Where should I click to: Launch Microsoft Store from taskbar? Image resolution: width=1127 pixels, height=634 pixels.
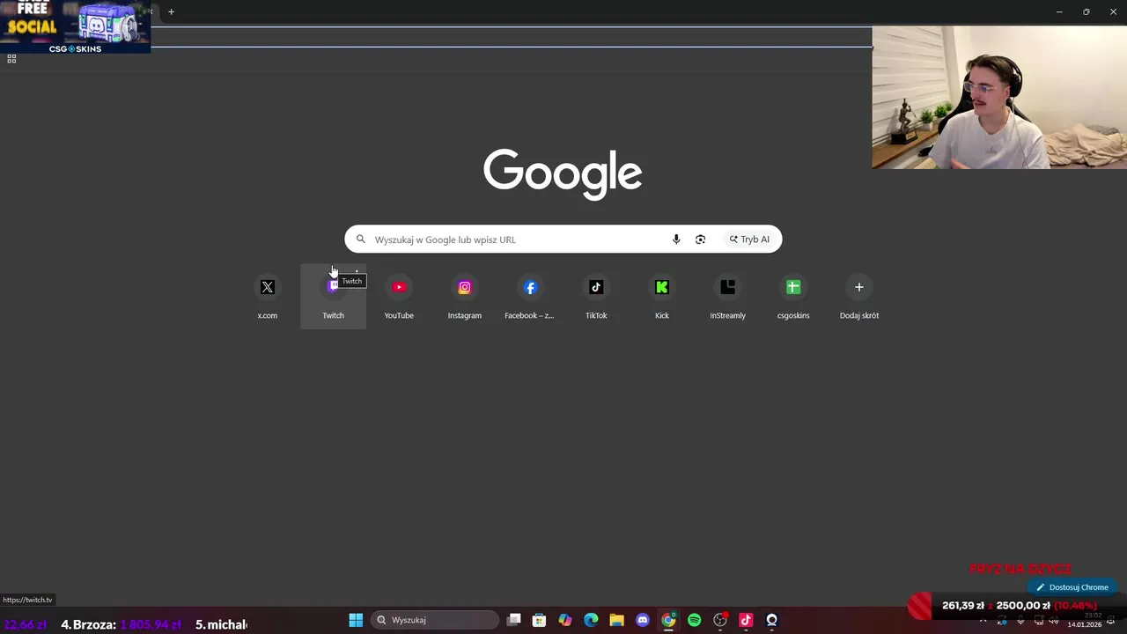539,620
